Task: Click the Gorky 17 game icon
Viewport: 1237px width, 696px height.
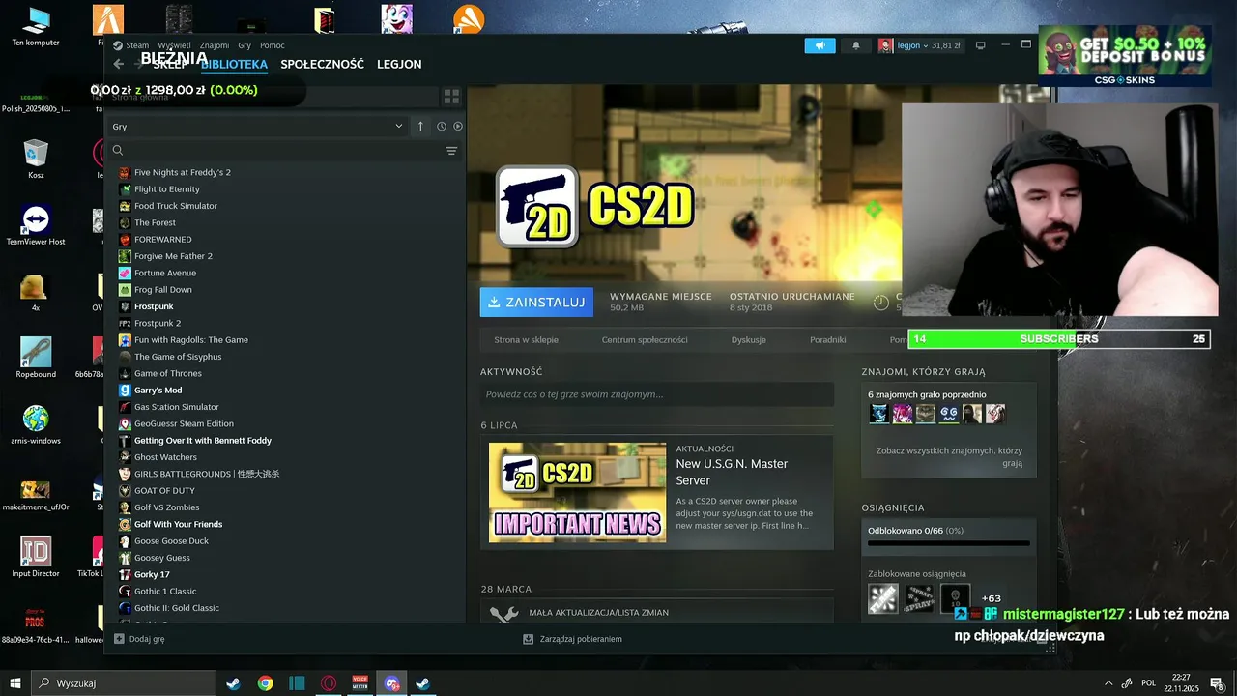Action: (125, 574)
